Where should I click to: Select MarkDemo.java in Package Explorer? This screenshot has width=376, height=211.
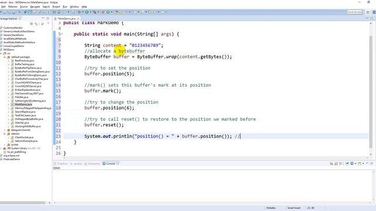(x=23, y=104)
